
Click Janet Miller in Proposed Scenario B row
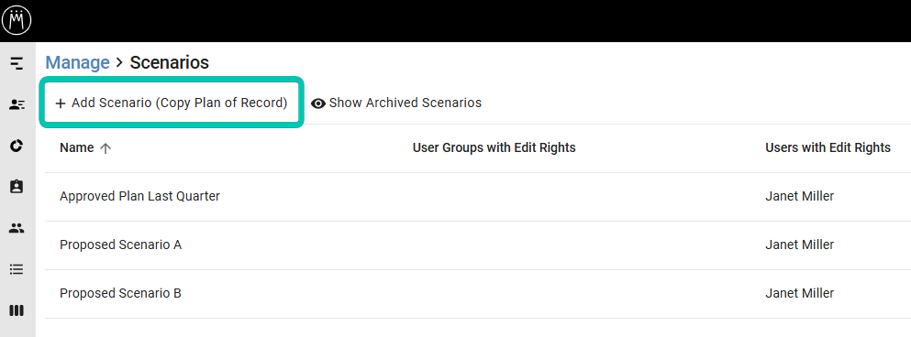pyautogui.click(x=799, y=293)
